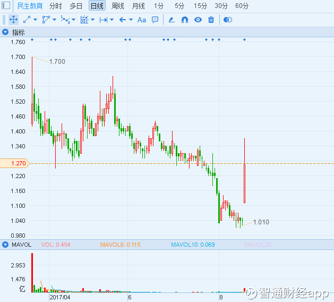Collapse the 指标 indicator panel
Viewport: 334px width, 302px height.
click(5, 32)
